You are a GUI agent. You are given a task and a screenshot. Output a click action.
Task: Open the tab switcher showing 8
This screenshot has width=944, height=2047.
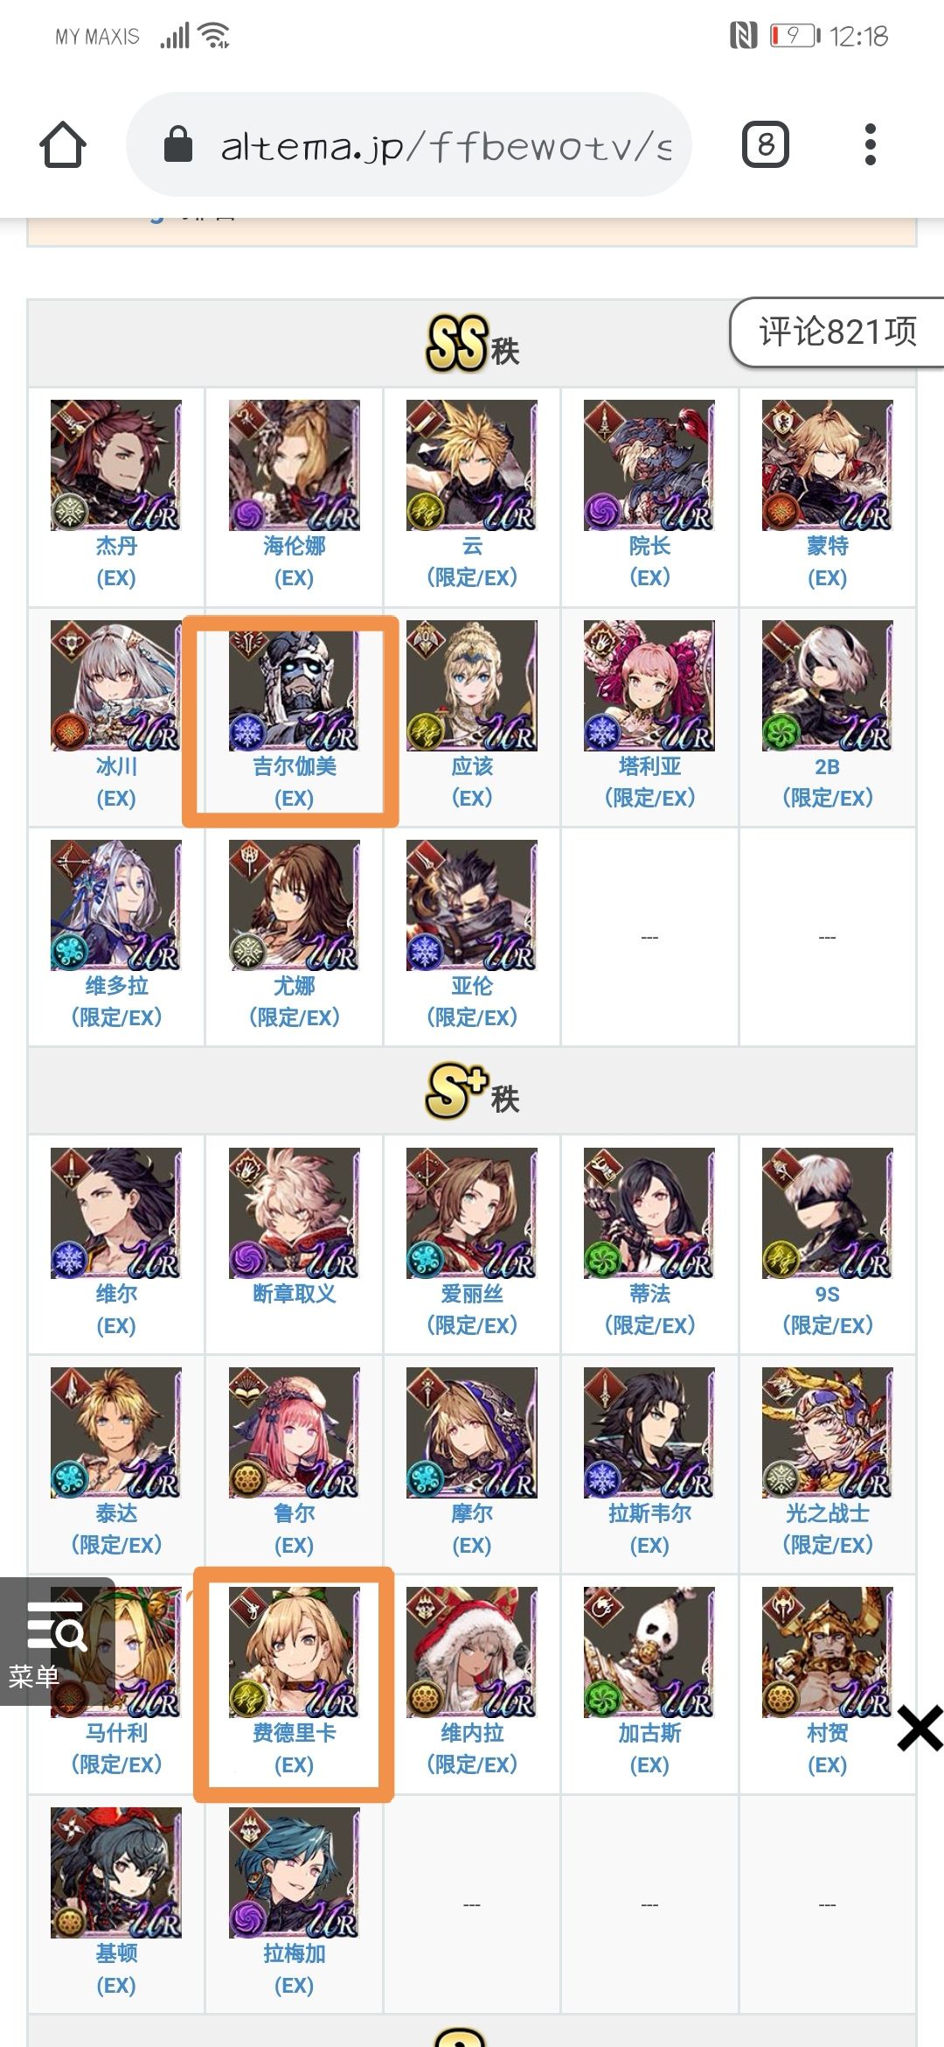766,144
